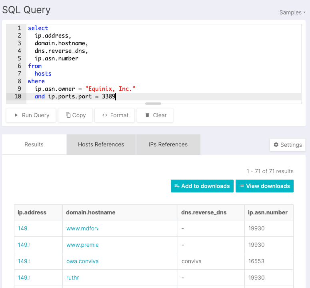Click the gear icon in Settings
Screen dimensions: 310x288
276,145
